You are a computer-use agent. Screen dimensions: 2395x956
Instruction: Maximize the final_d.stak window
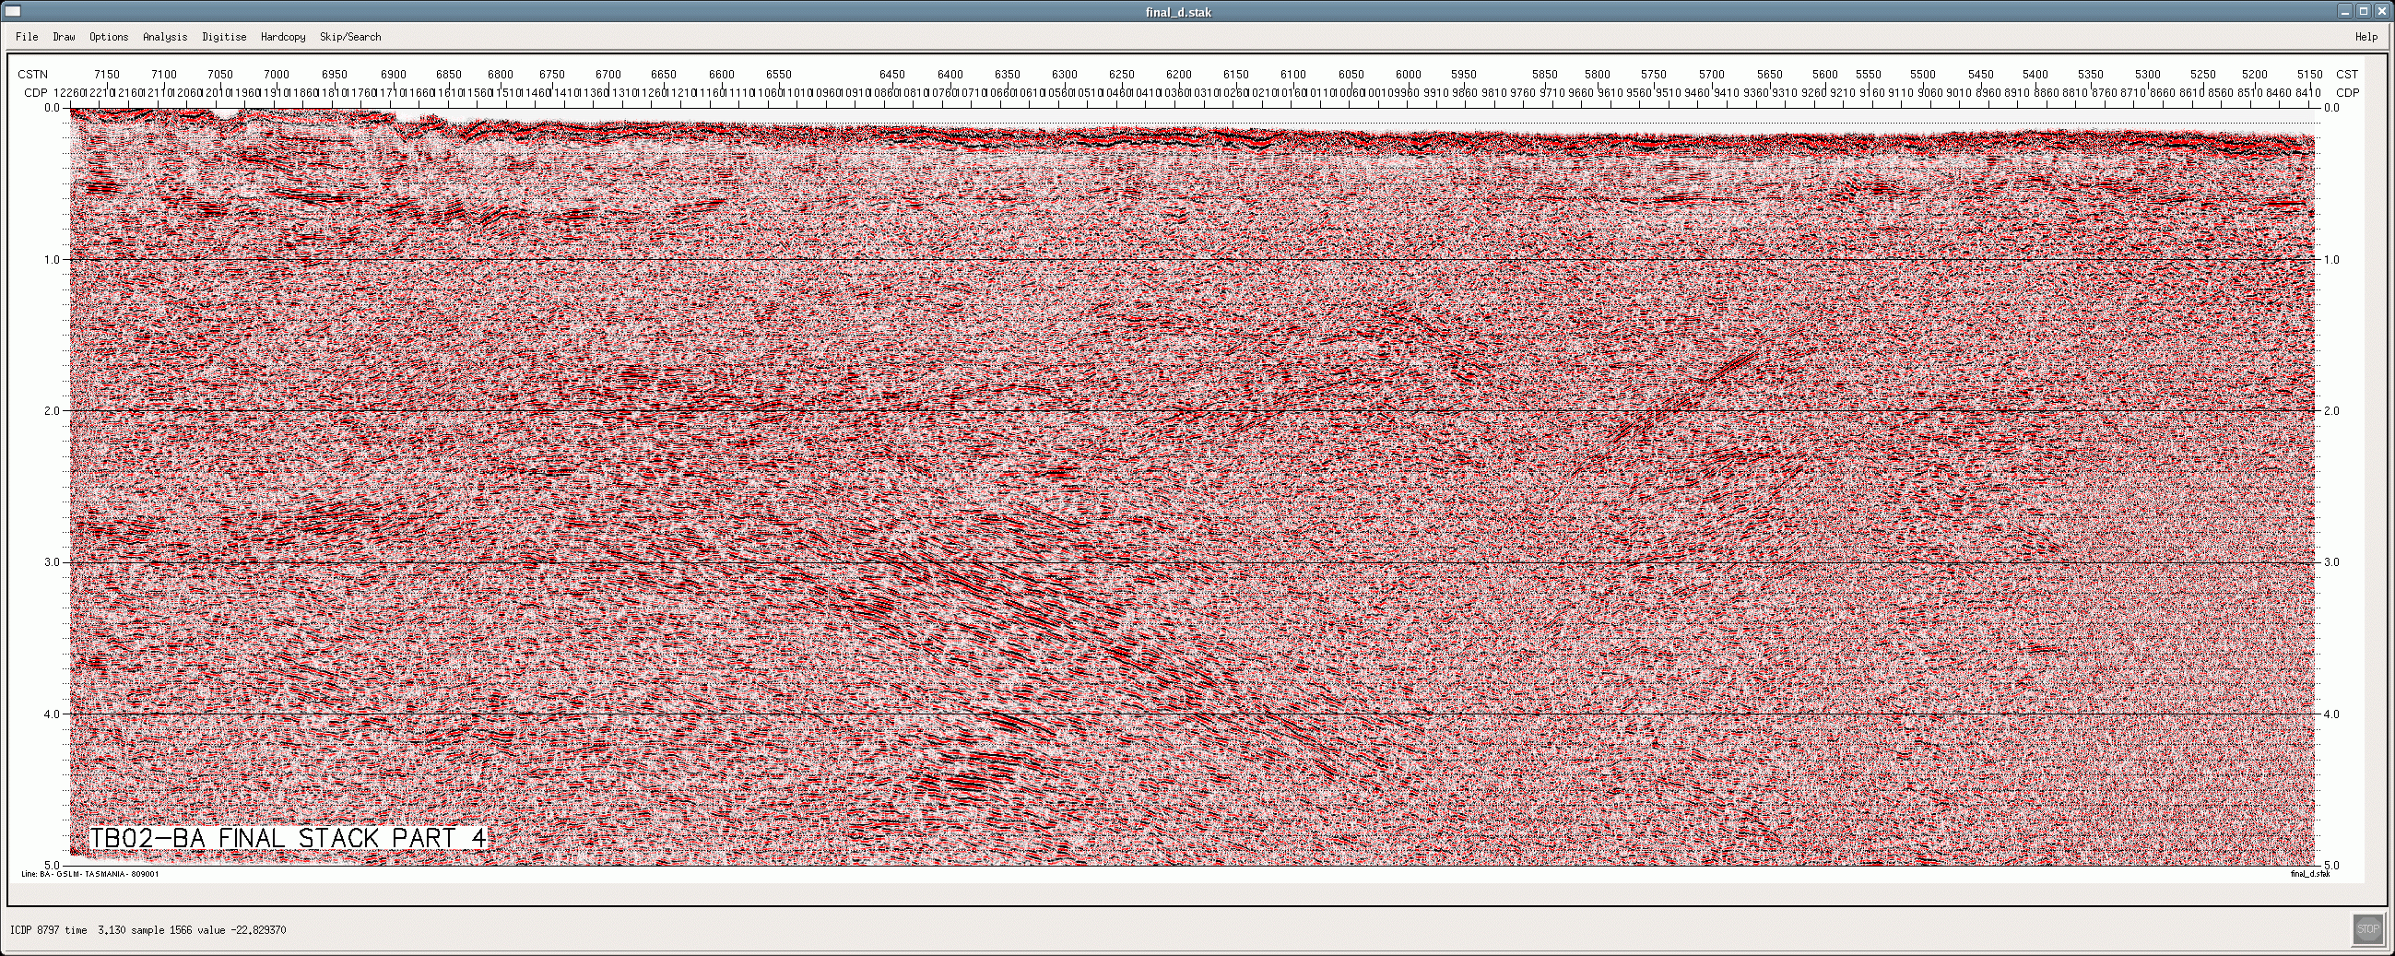pos(2365,11)
